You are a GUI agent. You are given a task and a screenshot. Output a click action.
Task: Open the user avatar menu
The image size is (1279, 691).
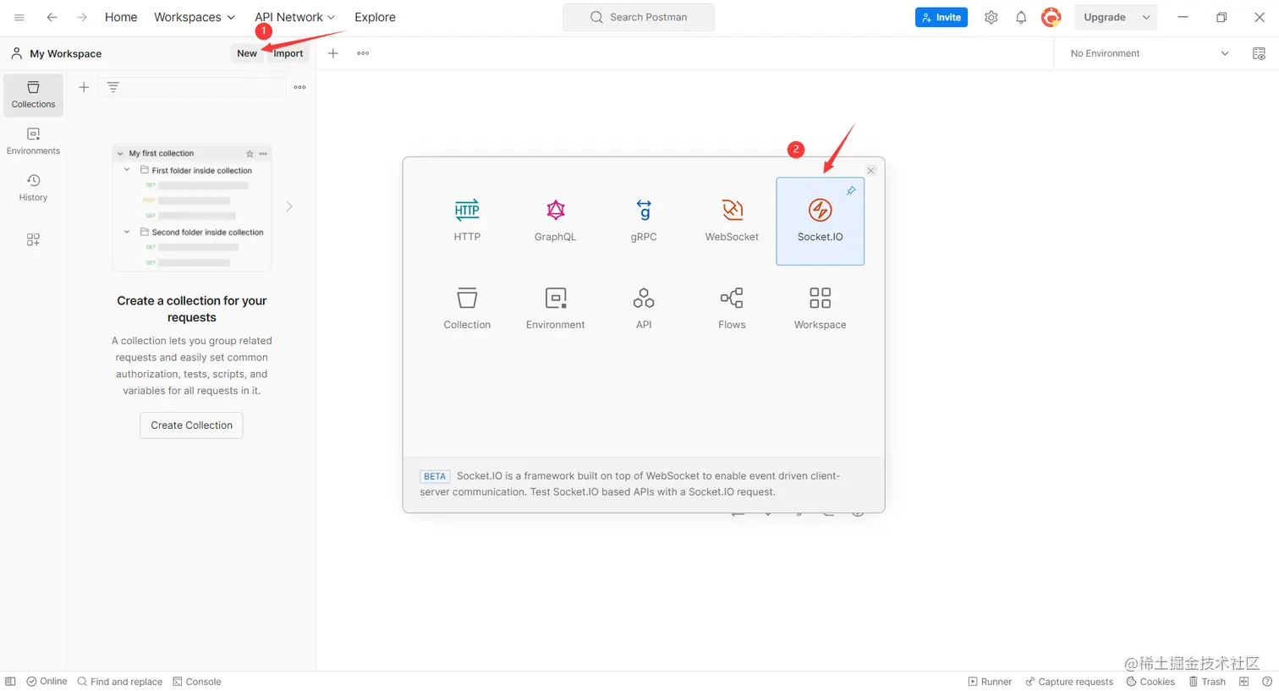(x=1051, y=17)
